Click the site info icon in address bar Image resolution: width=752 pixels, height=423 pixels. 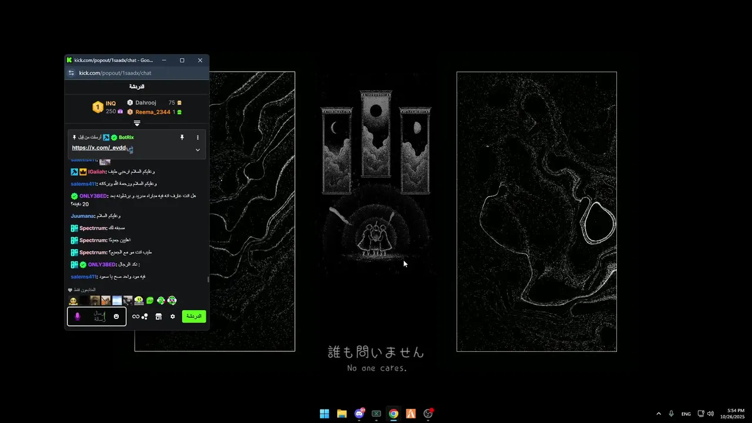coord(71,73)
